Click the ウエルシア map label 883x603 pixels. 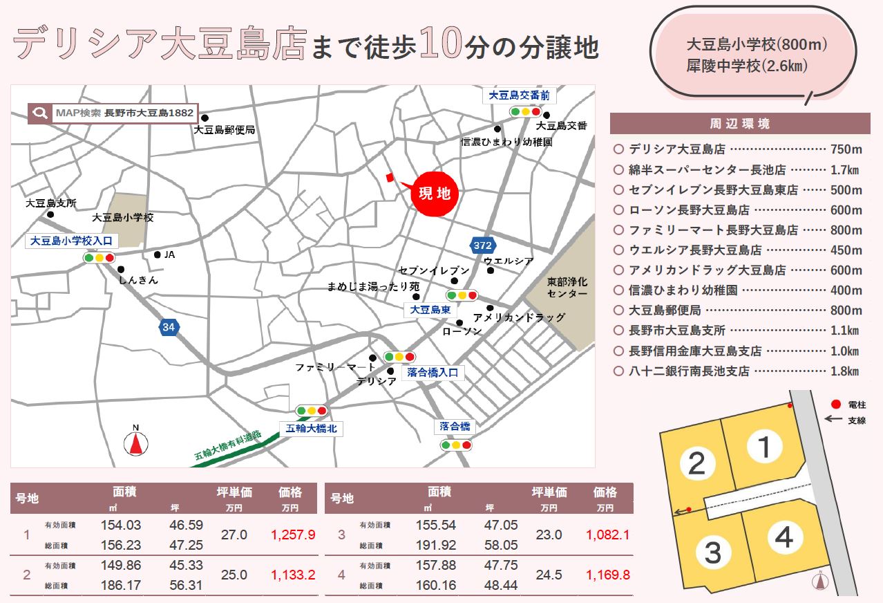pos(509,261)
